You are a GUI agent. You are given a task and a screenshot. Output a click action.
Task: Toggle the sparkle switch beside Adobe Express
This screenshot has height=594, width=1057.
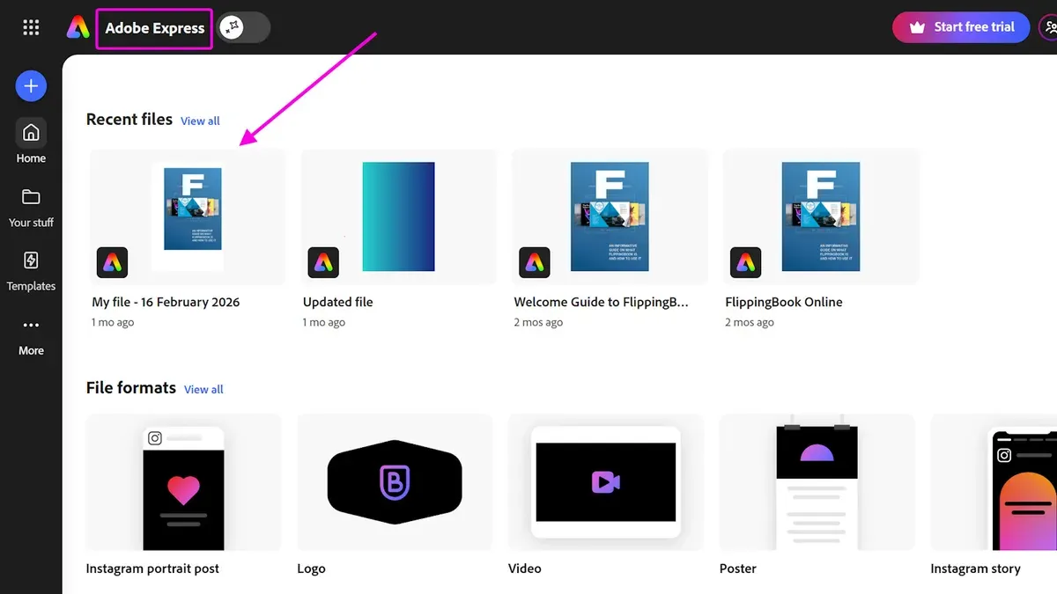[x=244, y=27]
